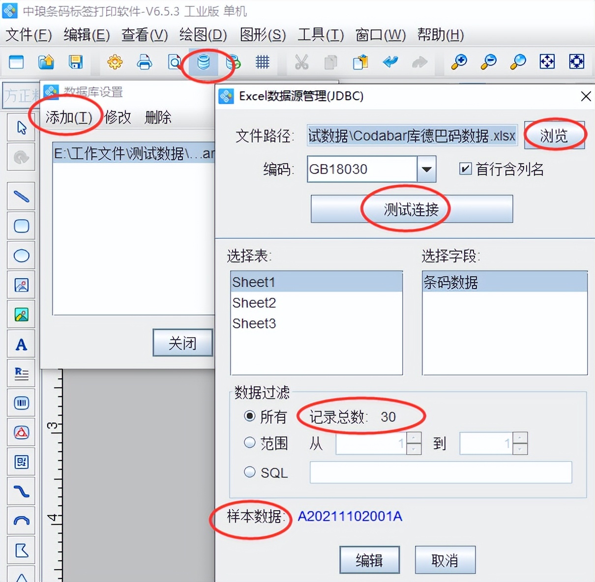
Task: Select the ellipse drawing tool
Action: [x=21, y=255]
